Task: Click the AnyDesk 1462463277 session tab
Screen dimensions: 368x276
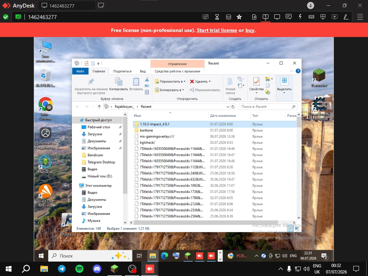Action: click(x=67, y=6)
